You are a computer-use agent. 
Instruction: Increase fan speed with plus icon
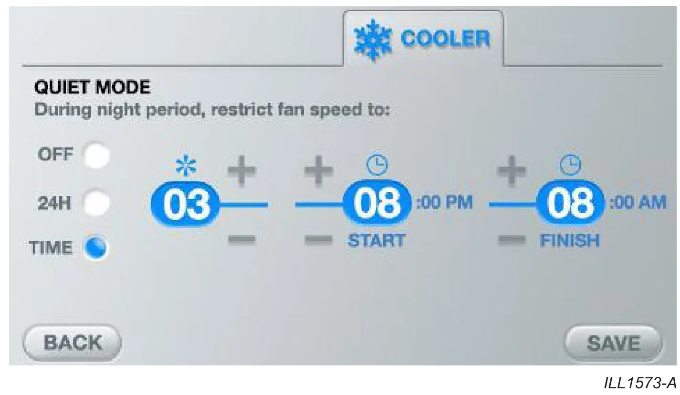(241, 171)
